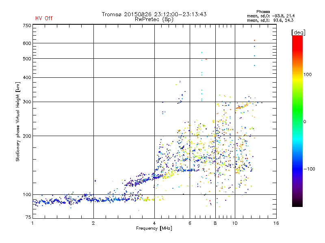This screenshot has width=325, height=243.
Task: Click the x-axis label '6'
Action: [x=190, y=223]
